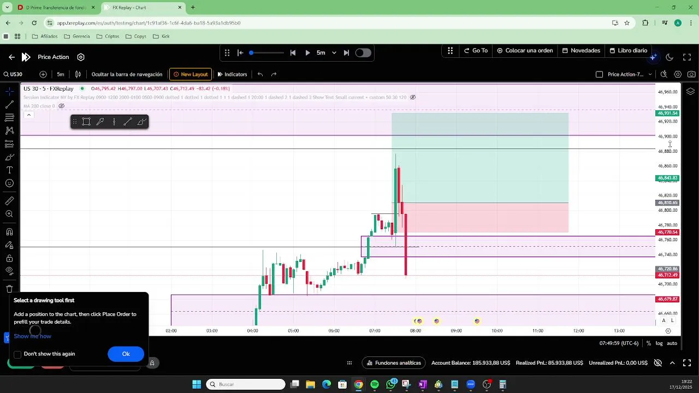Open the text annotation tool
This screenshot has width=699, height=393.
pos(9,170)
